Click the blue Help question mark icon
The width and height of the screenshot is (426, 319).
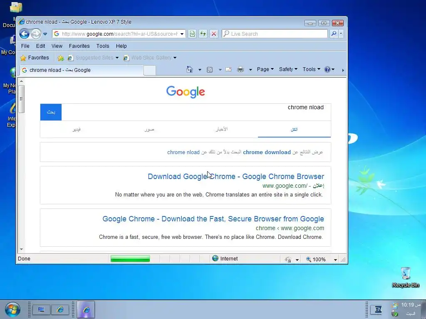[x=327, y=69]
